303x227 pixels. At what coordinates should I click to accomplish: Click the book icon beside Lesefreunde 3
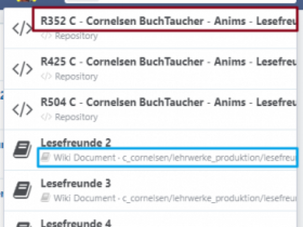tap(22, 190)
